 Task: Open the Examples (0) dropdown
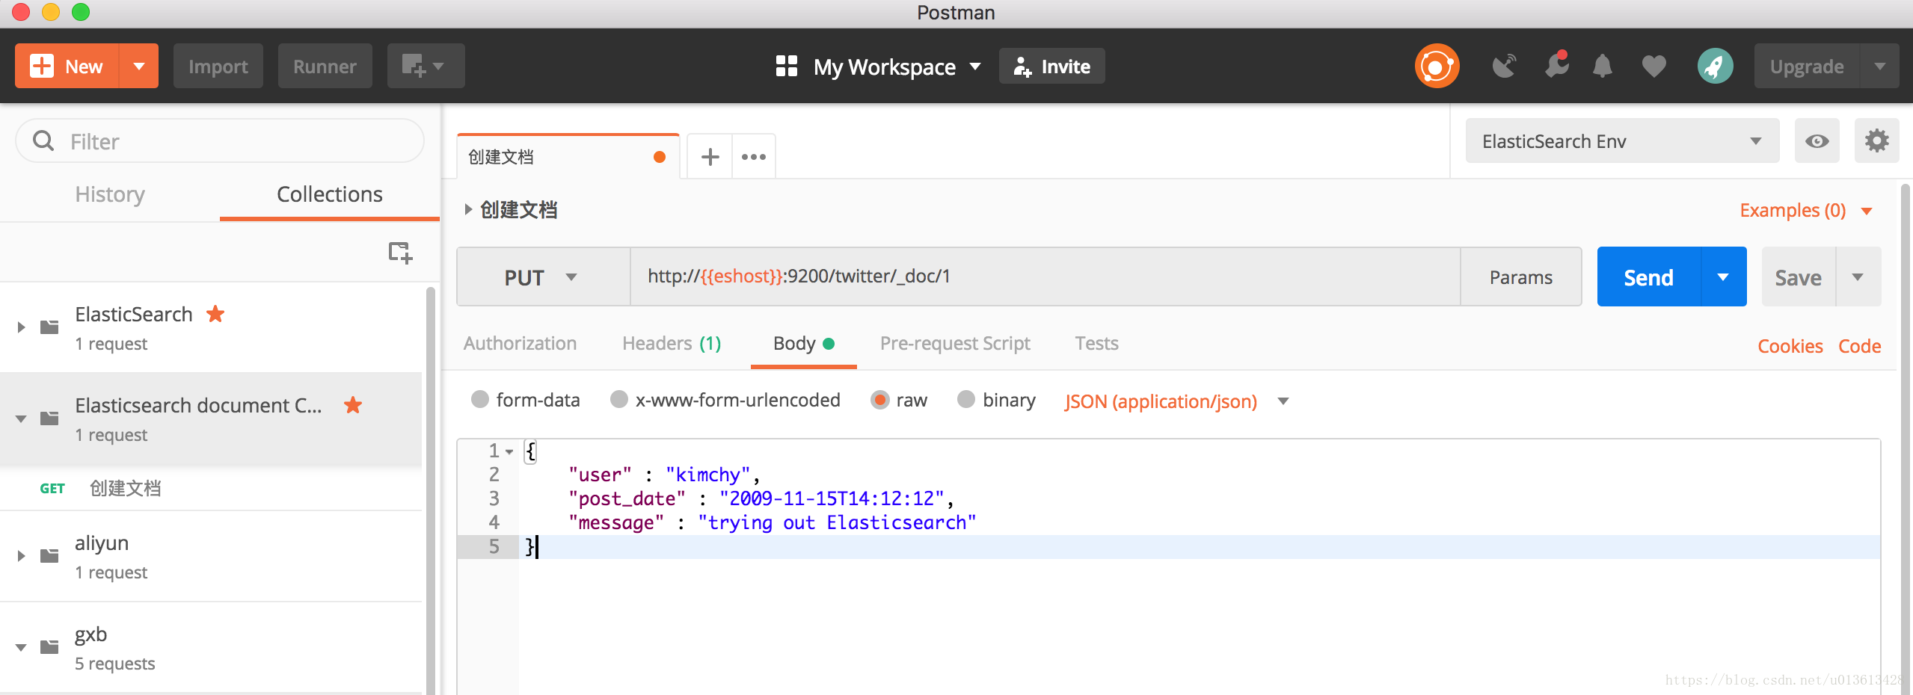[x=1805, y=211]
